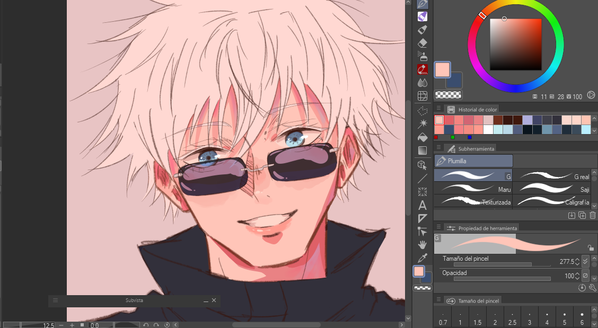The width and height of the screenshot is (598, 328).
Task: Click the delete sub tool trash icon
Action: point(592,216)
